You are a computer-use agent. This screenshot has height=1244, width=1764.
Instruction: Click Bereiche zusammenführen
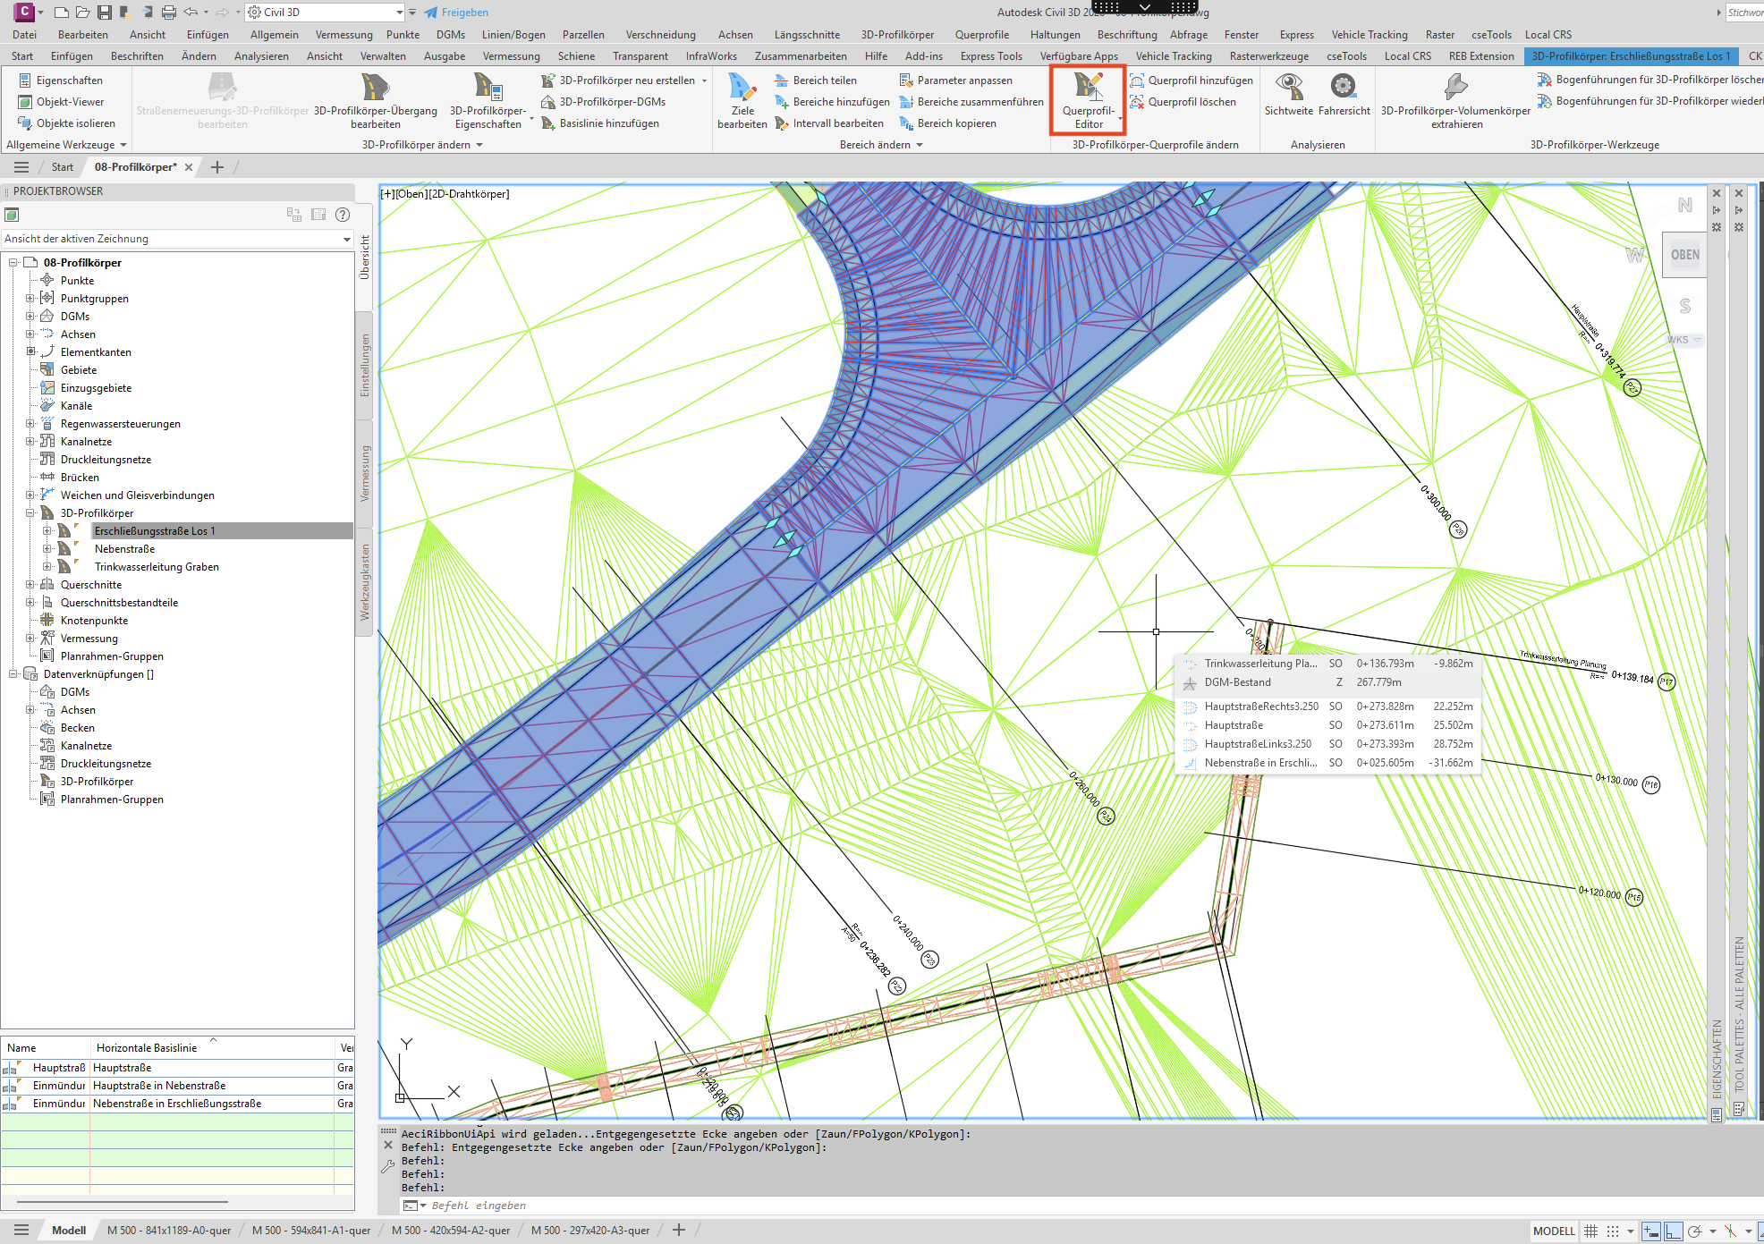pyautogui.click(x=971, y=102)
